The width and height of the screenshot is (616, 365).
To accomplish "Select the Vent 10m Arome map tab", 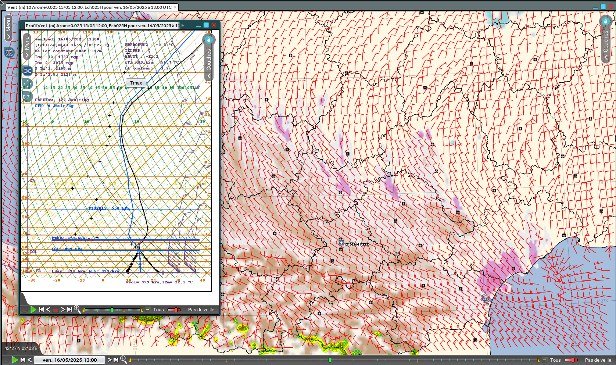I will [89, 7].
